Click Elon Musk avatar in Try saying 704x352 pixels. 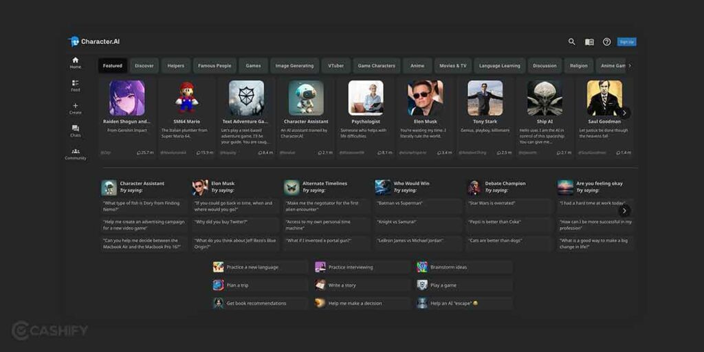(200, 187)
